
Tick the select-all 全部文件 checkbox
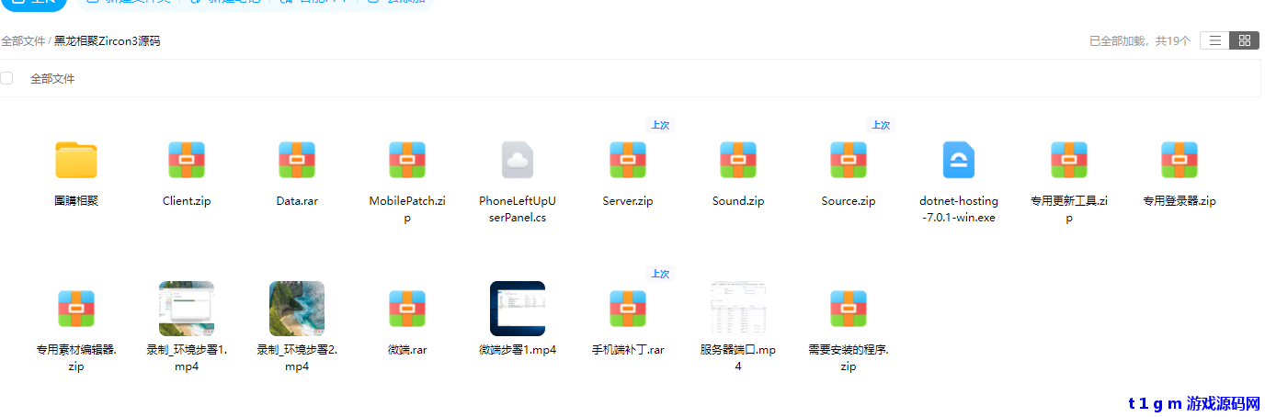click(x=6, y=78)
